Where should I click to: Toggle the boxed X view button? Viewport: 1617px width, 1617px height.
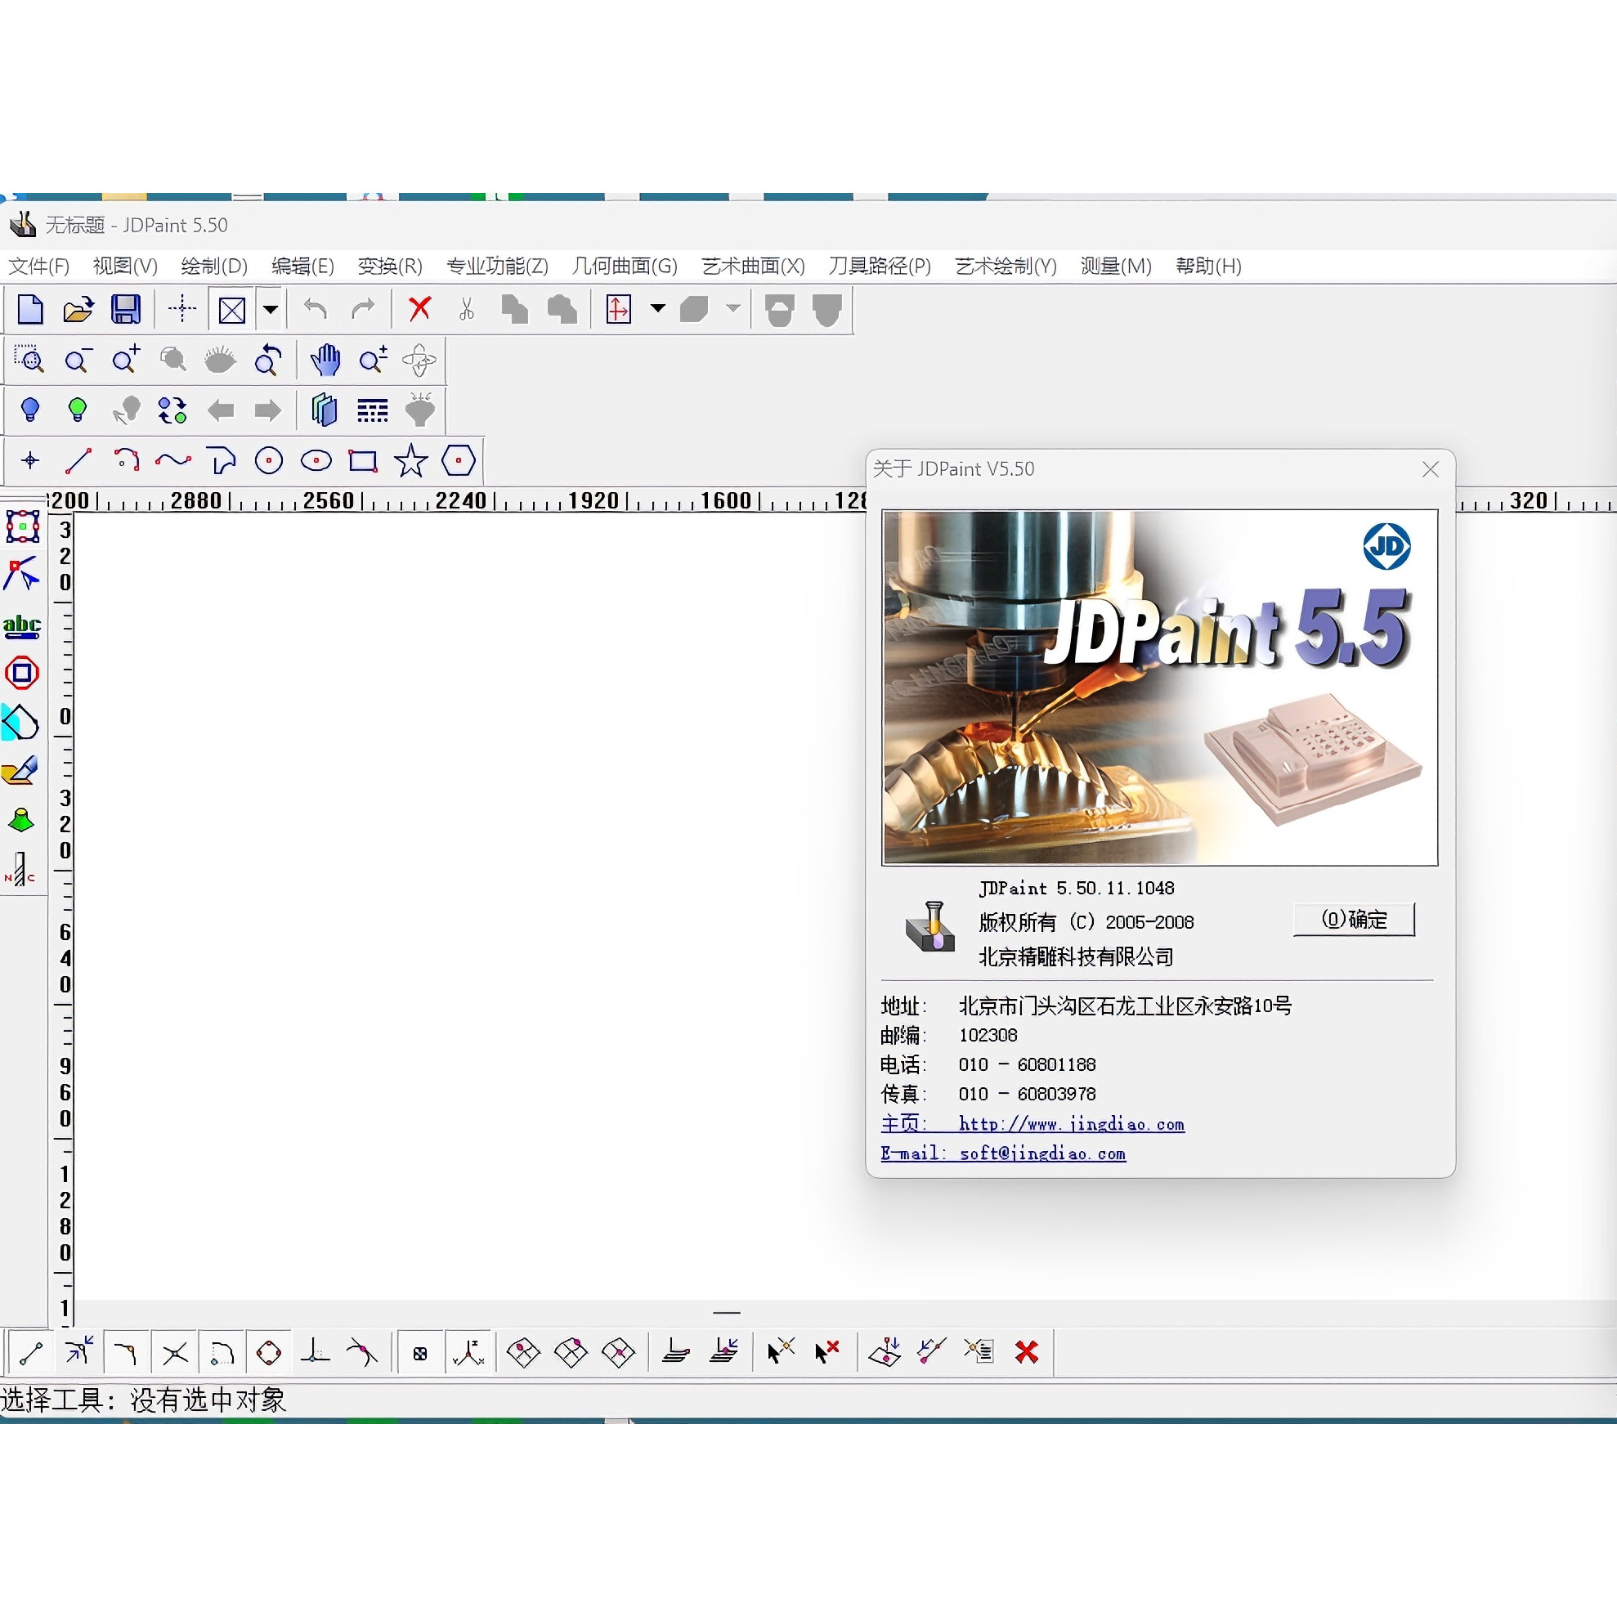tap(232, 311)
